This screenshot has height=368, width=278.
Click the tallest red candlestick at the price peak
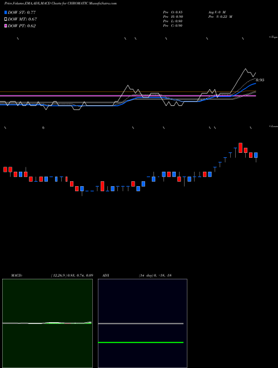point(240,148)
